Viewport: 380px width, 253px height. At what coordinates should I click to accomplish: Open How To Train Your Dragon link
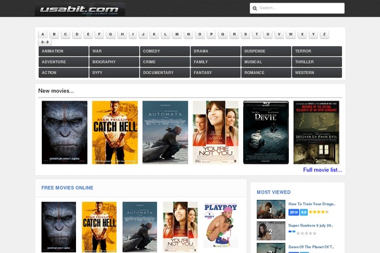pyautogui.click(x=312, y=204)
